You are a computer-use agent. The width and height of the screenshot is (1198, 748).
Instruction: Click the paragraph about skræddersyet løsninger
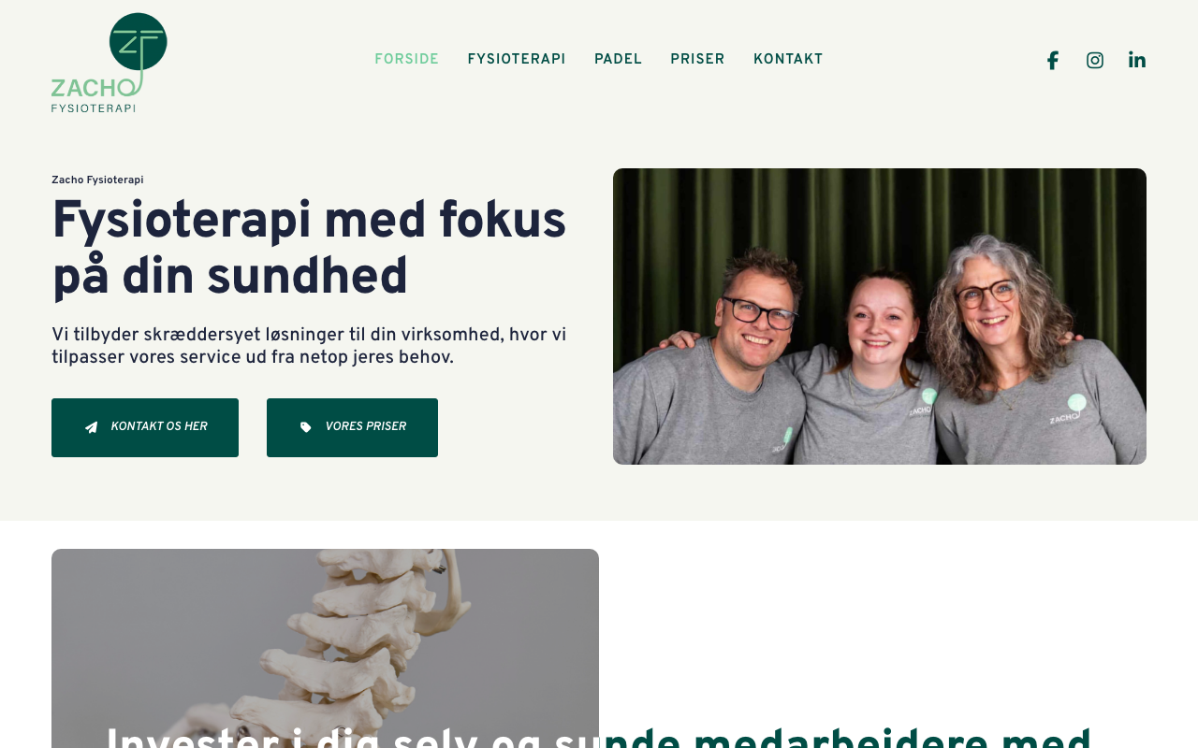click(309, 347)
